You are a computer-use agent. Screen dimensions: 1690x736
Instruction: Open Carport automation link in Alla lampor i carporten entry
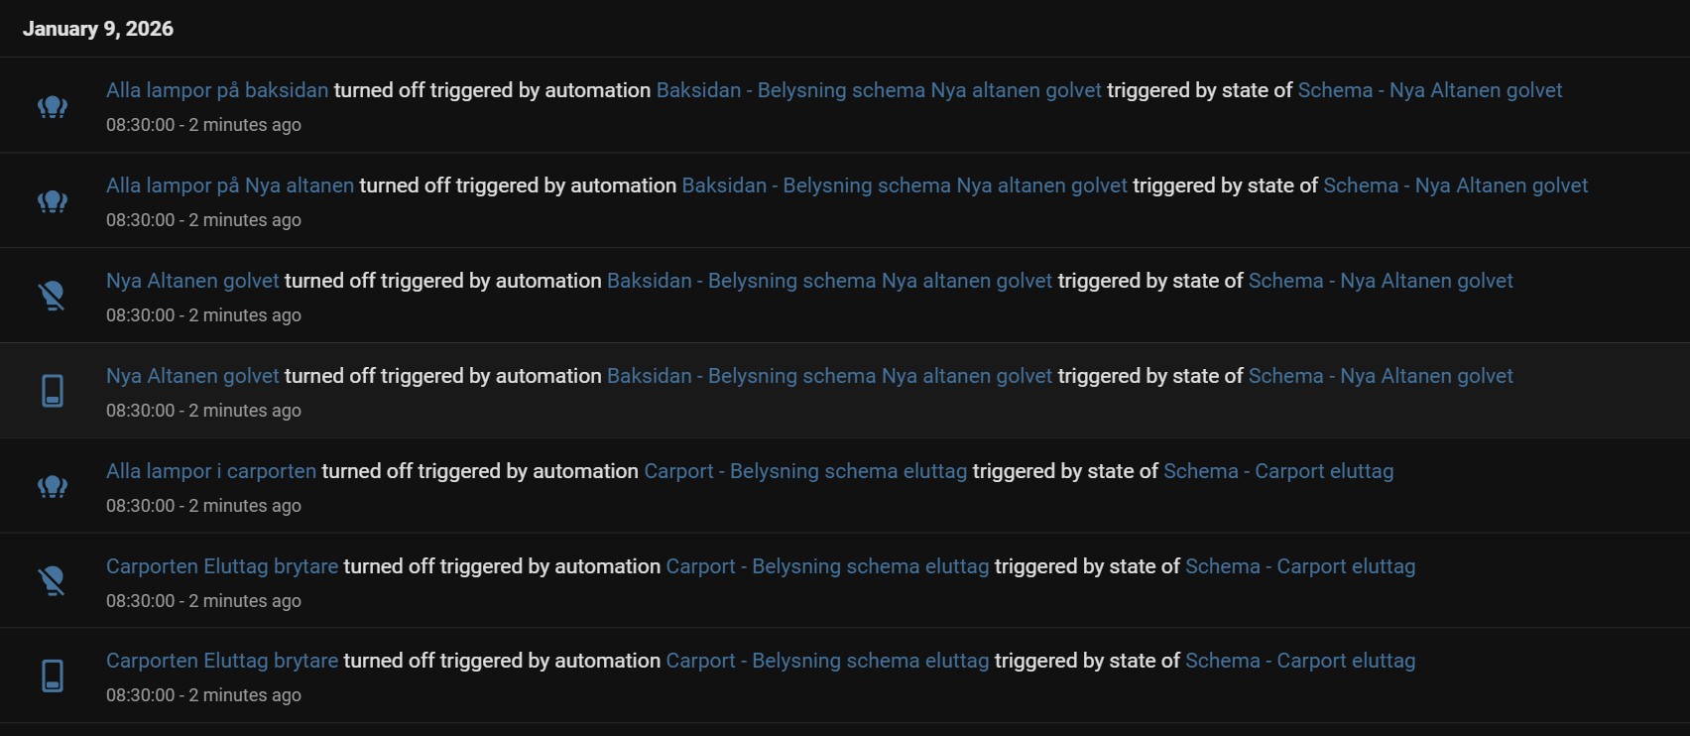pyautogui.click(x=805, y=471)
